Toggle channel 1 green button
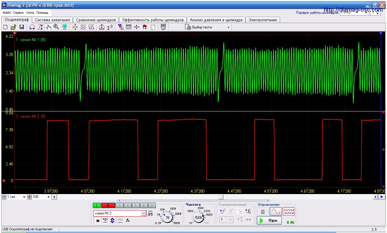Screen dimensions: 387x233 click(97, 205)
